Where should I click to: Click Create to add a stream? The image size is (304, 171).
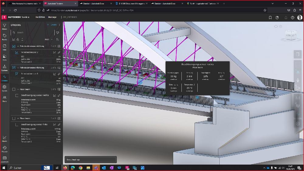52,25
